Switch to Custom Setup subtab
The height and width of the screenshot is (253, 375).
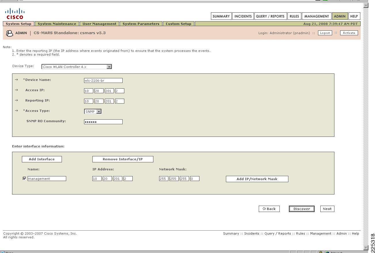pyautogui.click(x=178, y=24)
